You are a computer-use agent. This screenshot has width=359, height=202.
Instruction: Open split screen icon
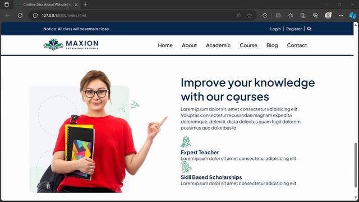pyautogui.click(x=278, y=15)
